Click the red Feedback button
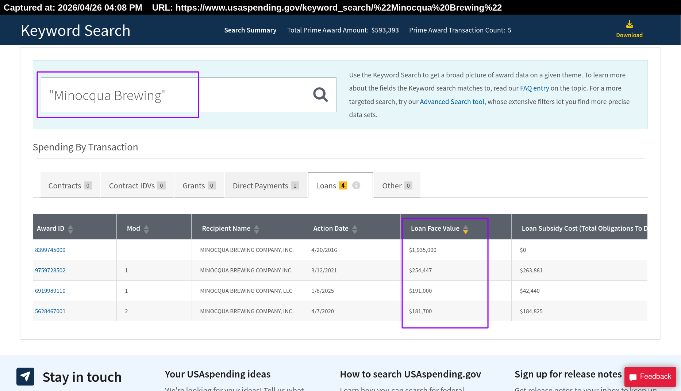The width and height of the screenshot is (681, 391). click(650, 376)
